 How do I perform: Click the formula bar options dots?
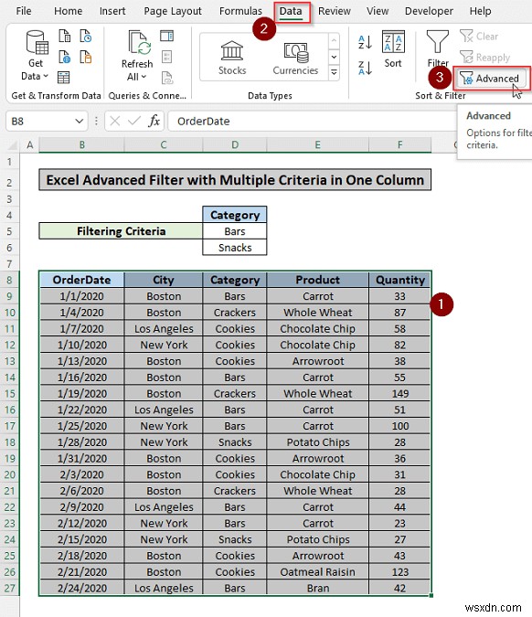tap(96, 121)
